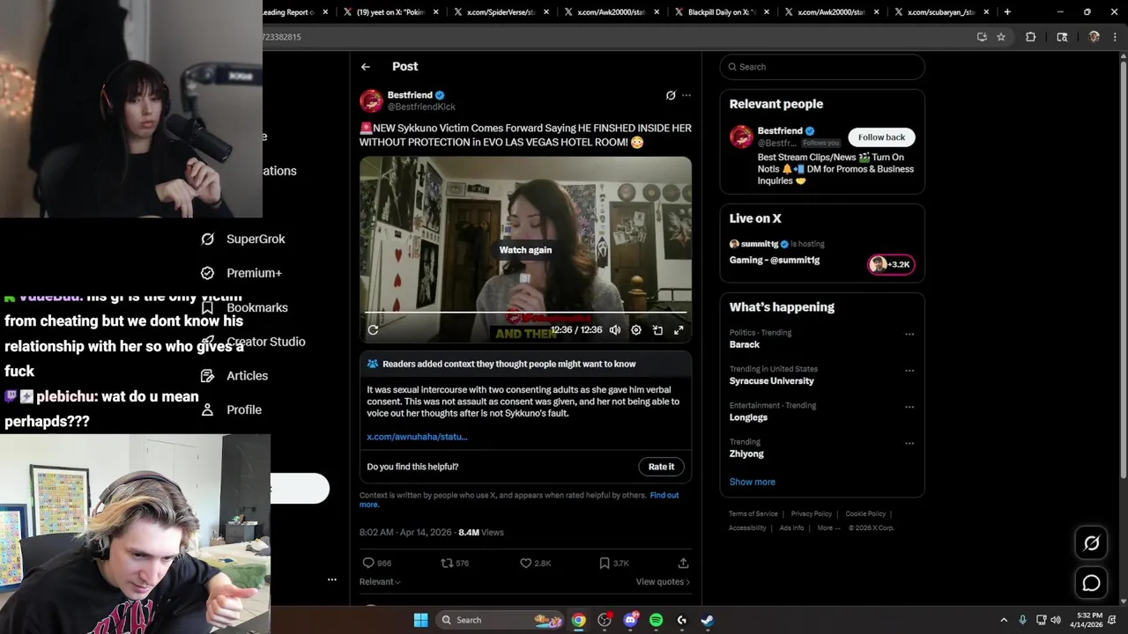Open the Longlegs trending topic

[x=748, y=417]
